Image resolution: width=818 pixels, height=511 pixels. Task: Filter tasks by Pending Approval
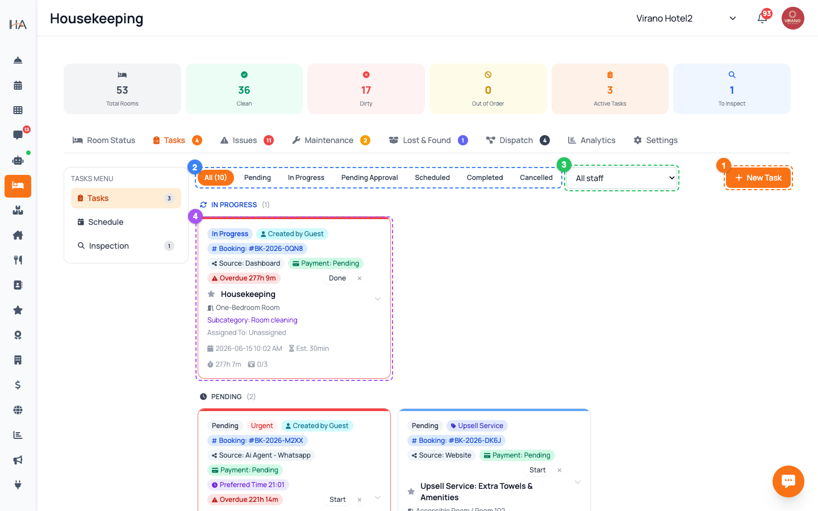(x=369, y=178)
